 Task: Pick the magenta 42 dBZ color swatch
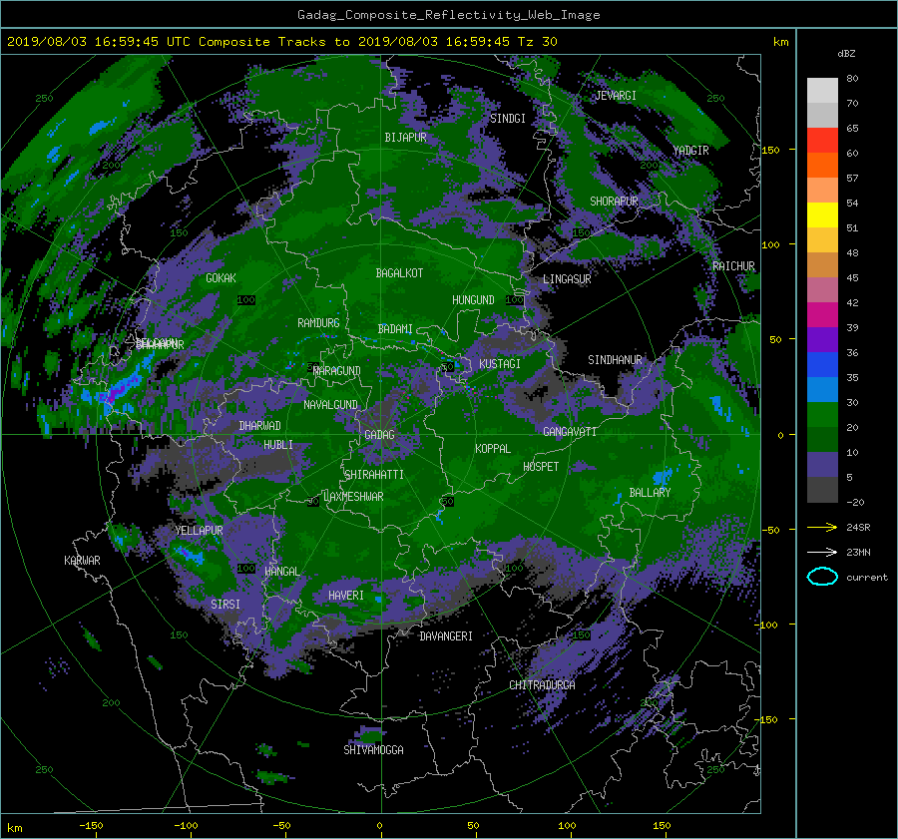pos(822,314)
